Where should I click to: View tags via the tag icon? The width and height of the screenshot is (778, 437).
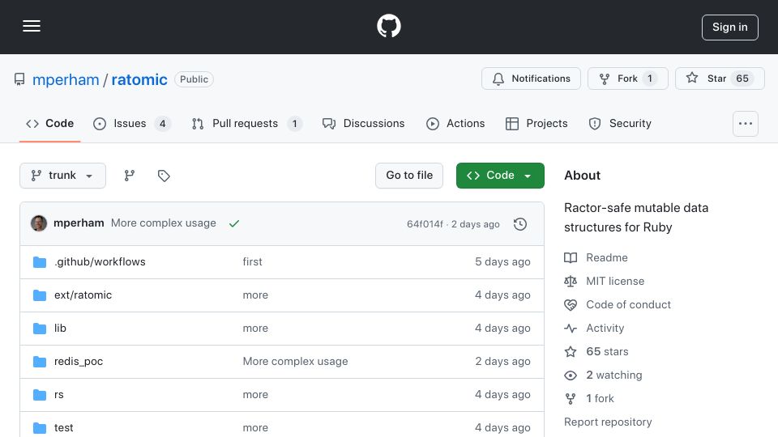(x=164, y=176)
